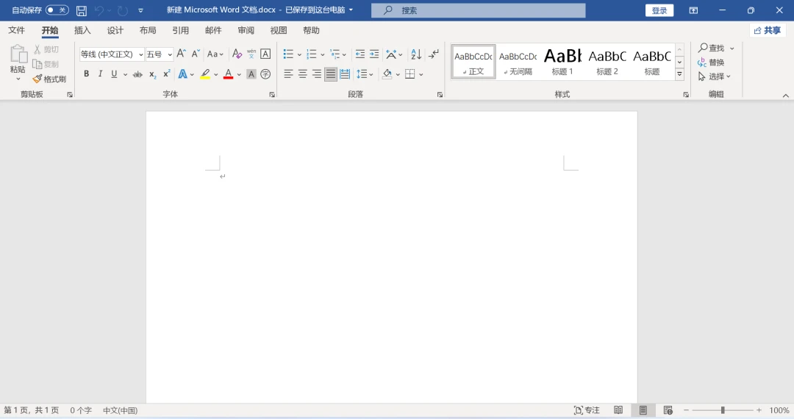
Task: Switch to the 审阅 tab
Action: pyautogui.click(x=246, y=30)
